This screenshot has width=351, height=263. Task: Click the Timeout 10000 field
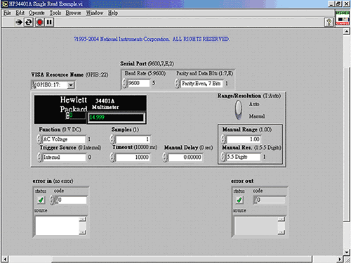click(133, 157)
